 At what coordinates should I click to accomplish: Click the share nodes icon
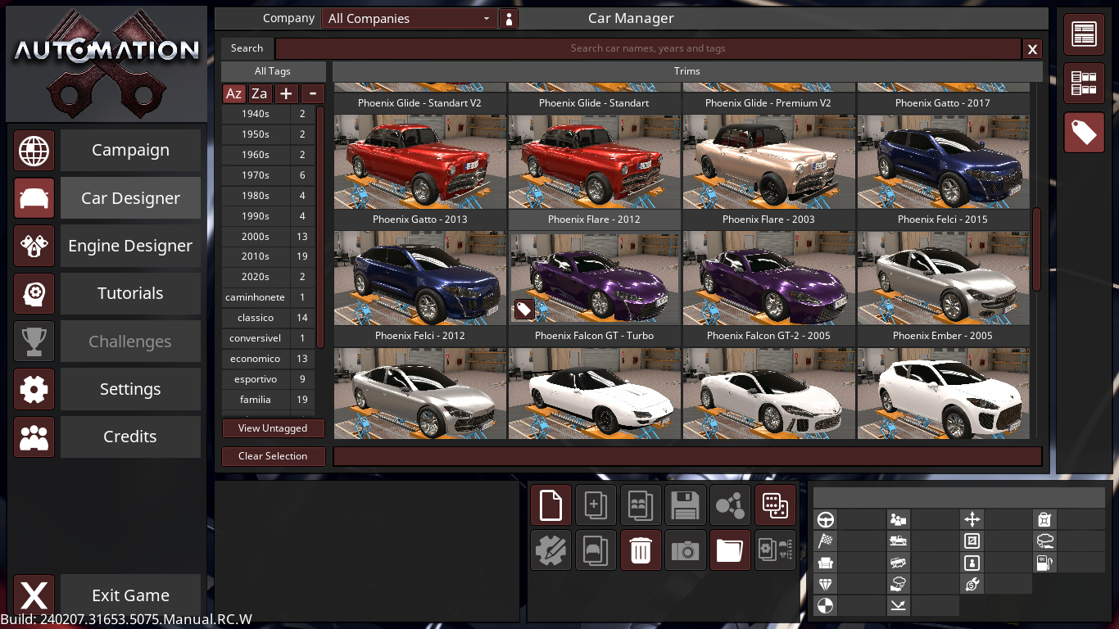coord(730,505)
